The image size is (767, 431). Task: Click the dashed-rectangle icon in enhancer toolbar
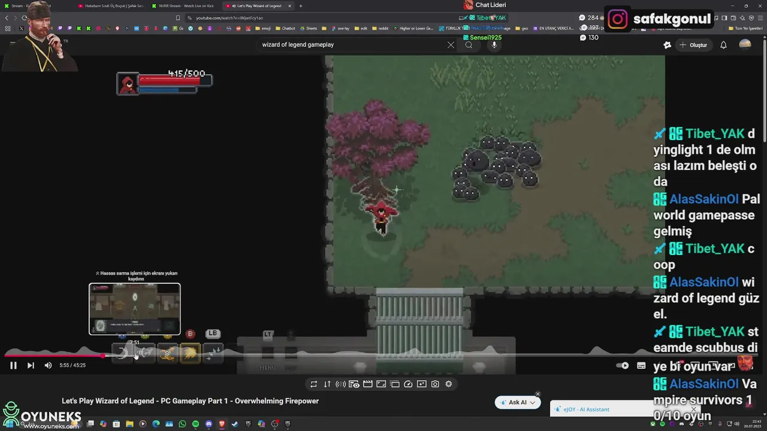[x=394, y=384]
